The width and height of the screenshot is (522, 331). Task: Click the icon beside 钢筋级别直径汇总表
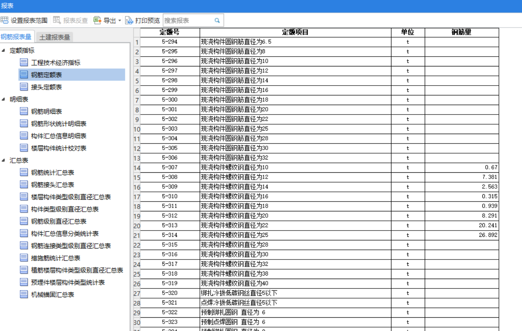click(x=24, y=221)
